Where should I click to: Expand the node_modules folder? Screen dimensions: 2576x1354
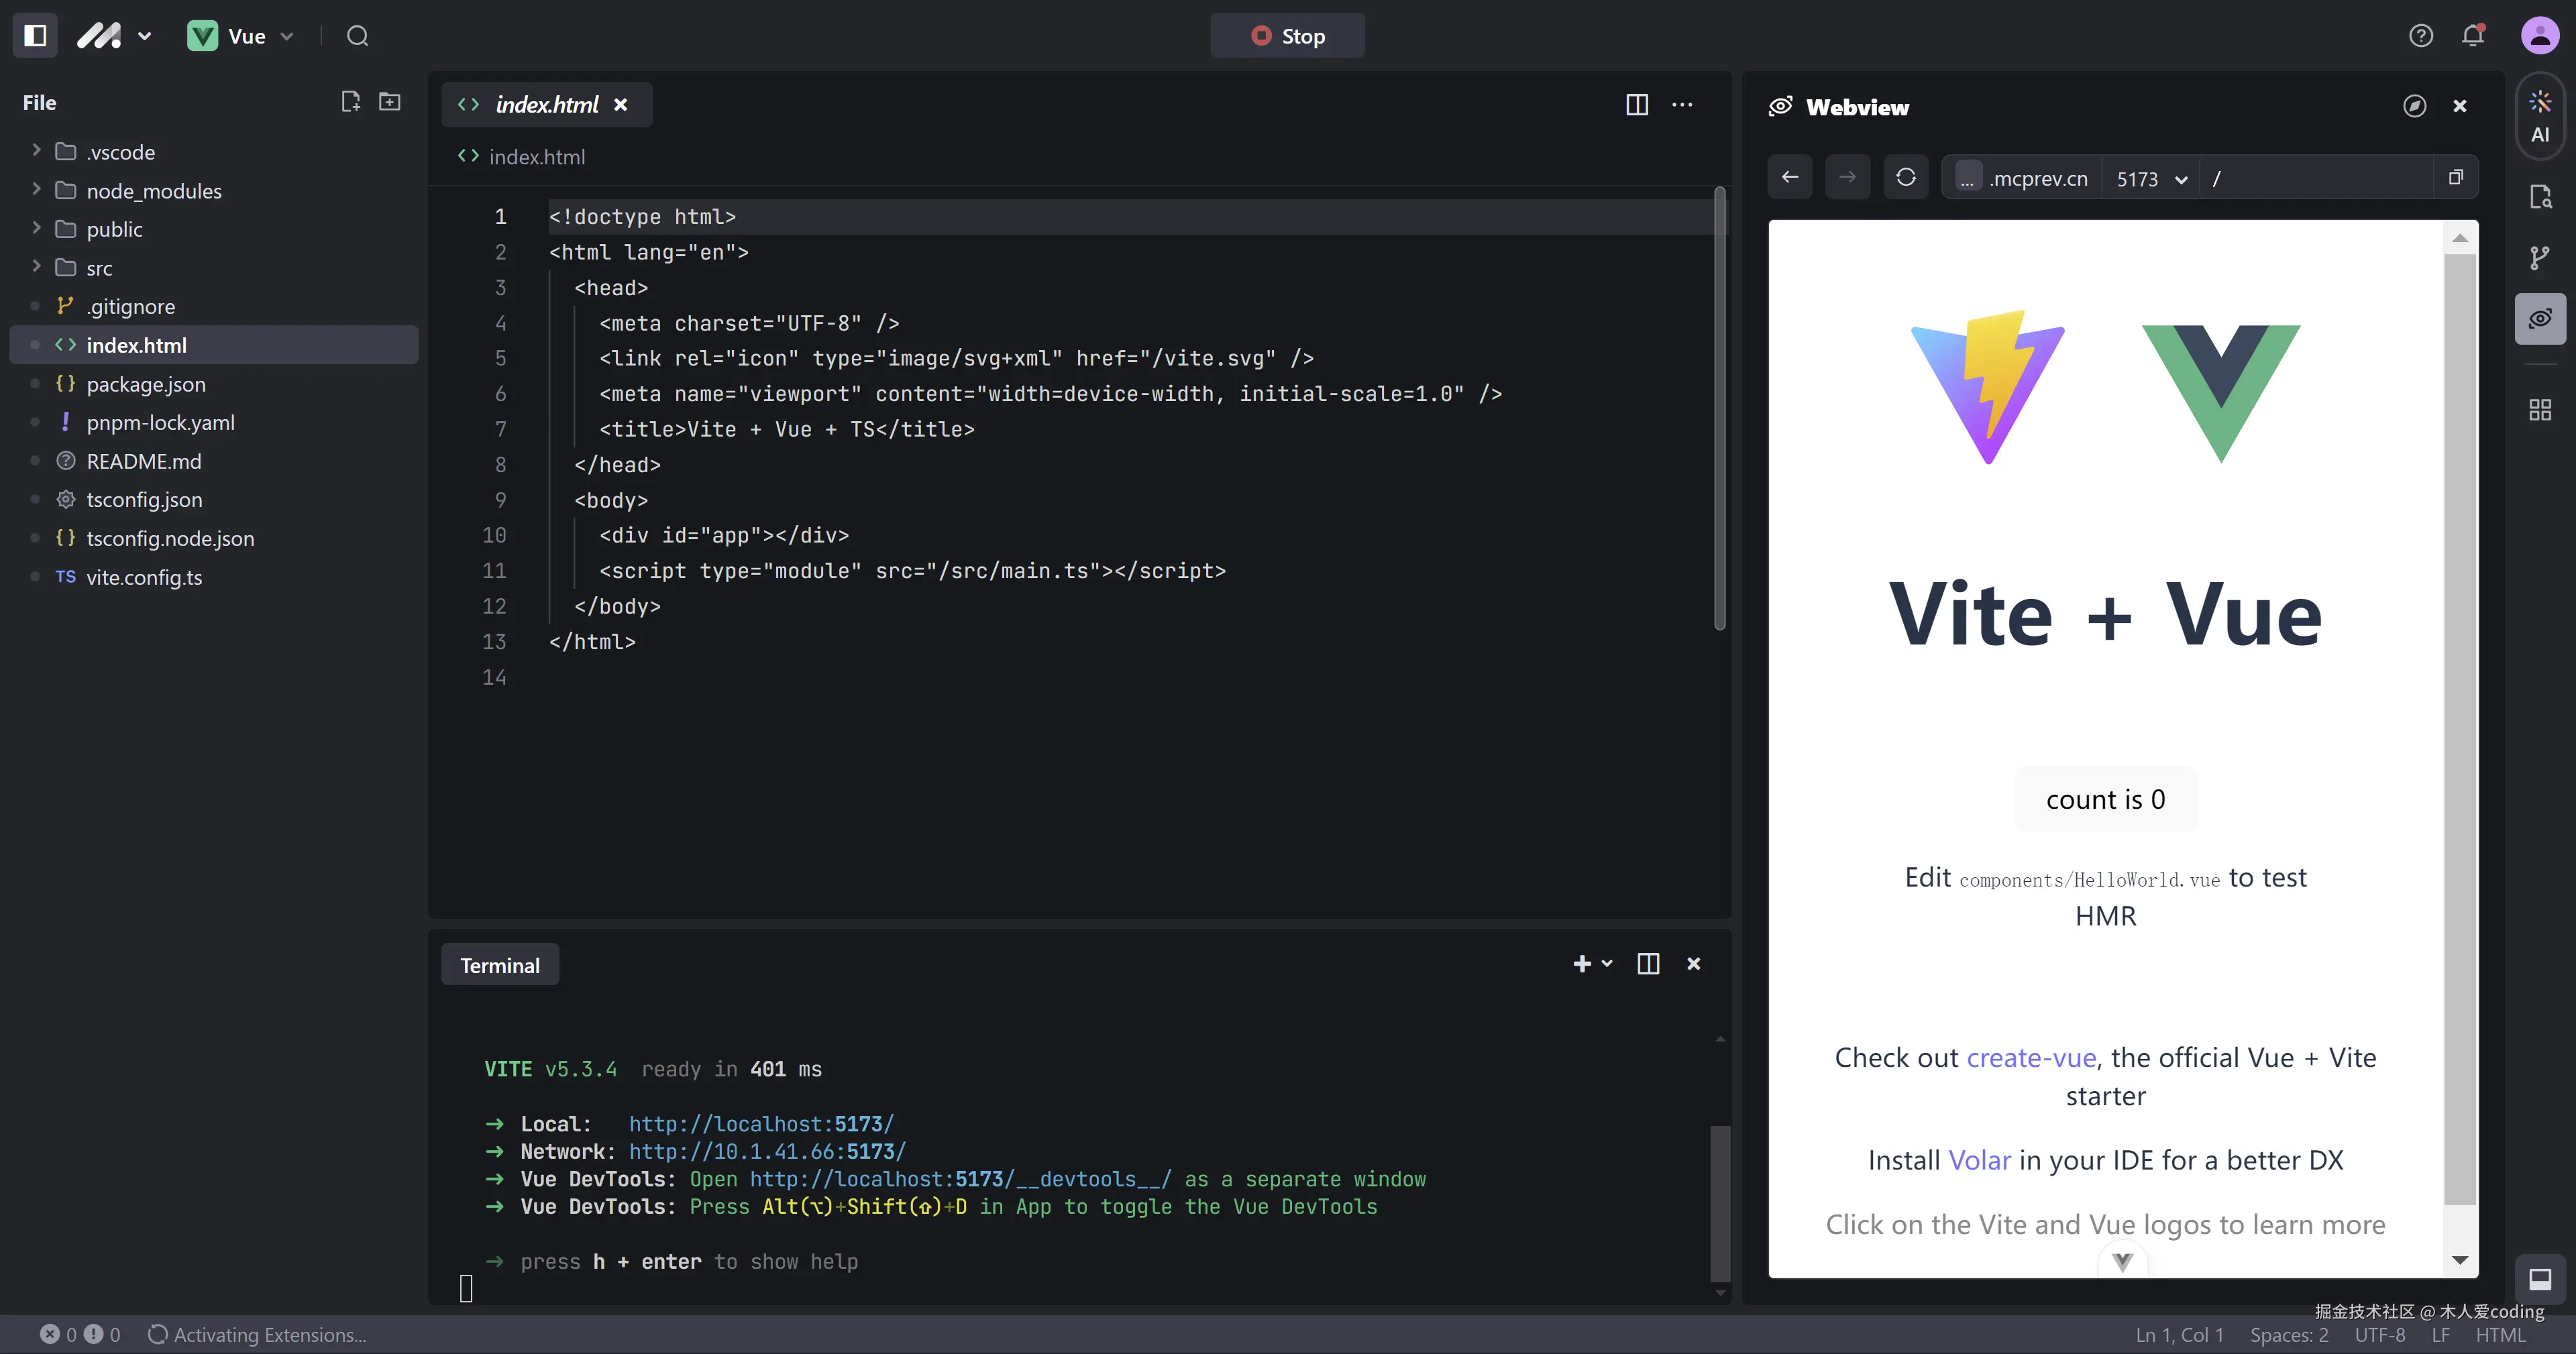[x=153, y=191]
